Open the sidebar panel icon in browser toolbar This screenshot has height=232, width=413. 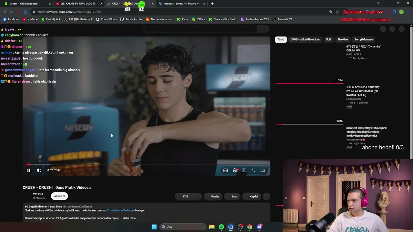point(394,12)
